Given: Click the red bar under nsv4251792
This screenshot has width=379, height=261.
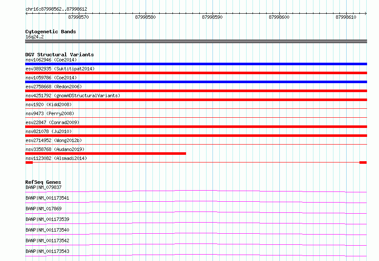Looking at the screenshot, I should (x=196, y=100).
